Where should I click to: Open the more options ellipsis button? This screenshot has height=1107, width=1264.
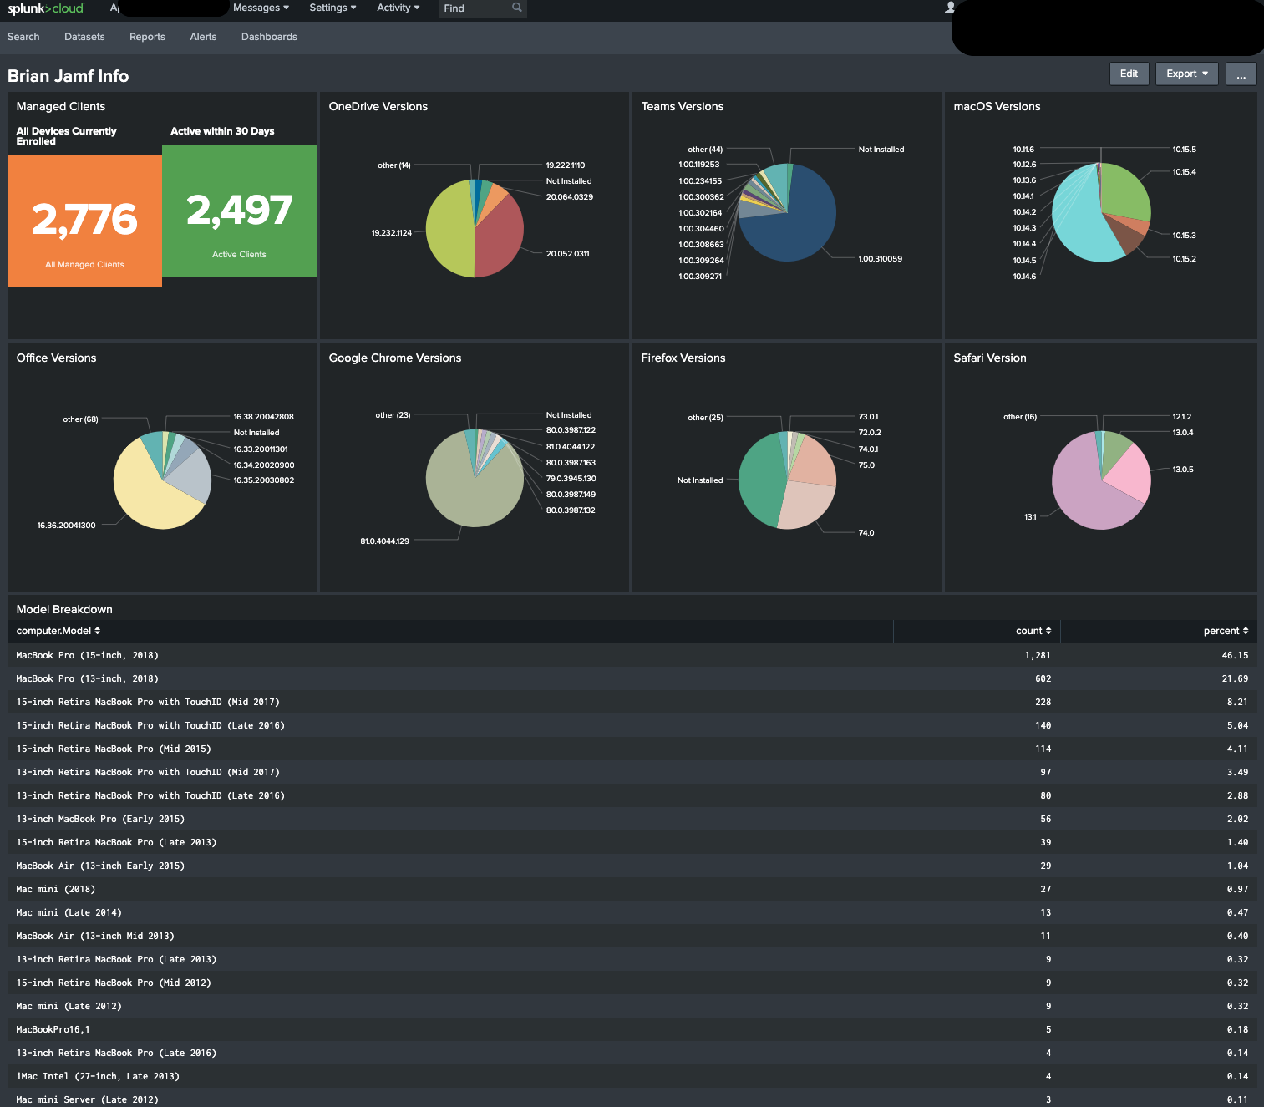pos(1241,74)
